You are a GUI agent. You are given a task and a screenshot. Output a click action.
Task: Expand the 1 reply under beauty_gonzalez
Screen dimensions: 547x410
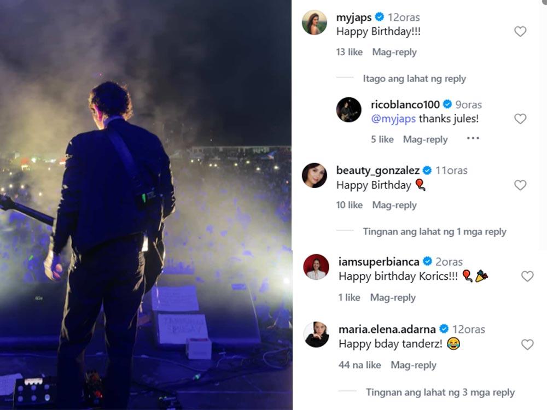click(434, 232)
